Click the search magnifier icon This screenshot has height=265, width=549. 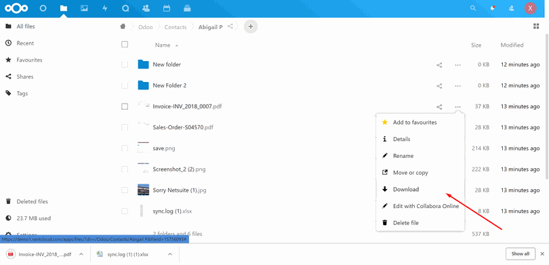pos(473,8)
